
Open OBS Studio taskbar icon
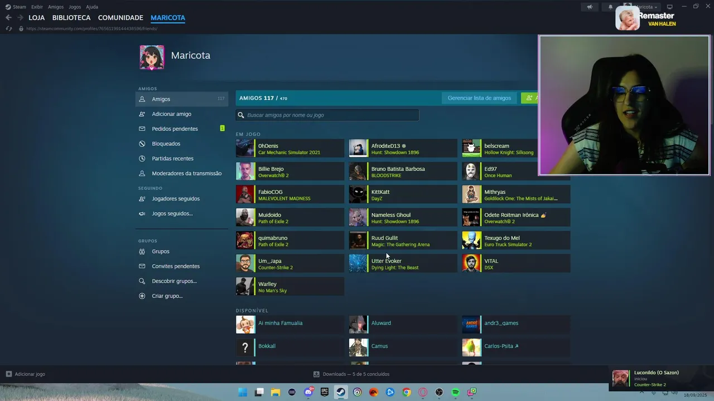click(x=439, y=392)
